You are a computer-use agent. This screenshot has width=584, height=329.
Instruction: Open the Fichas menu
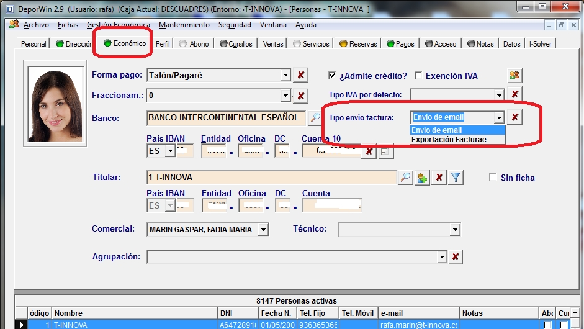tap(68, 25)
